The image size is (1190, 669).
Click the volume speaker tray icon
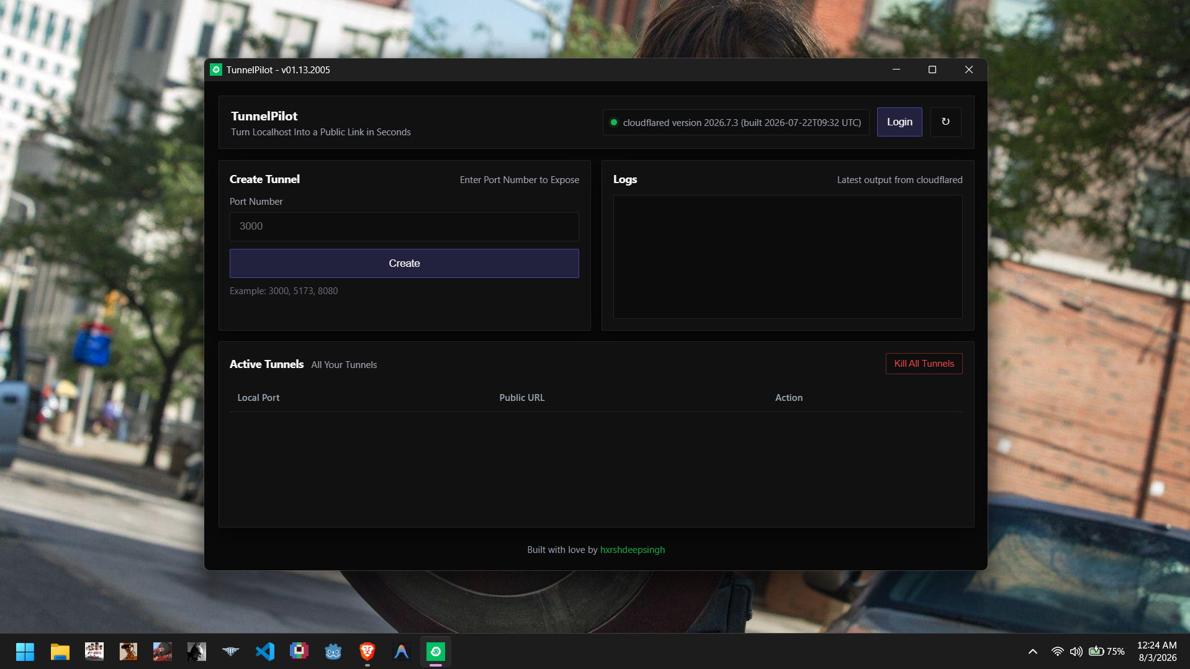click(1076, 652)
